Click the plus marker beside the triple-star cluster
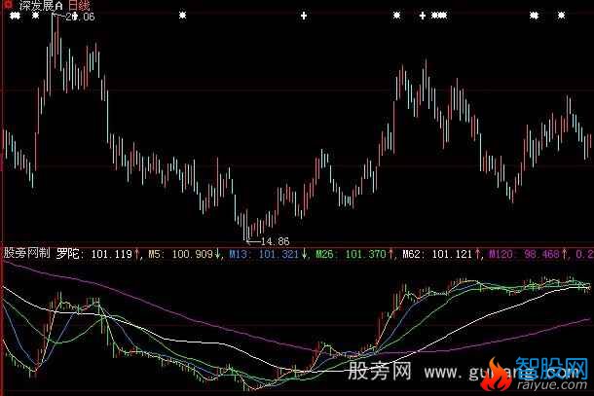 423,16
